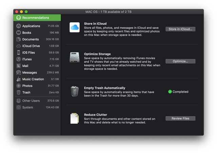Click the Trash sidebar icon
Viewport: 217px width, 153px height.
coord(19,92)
